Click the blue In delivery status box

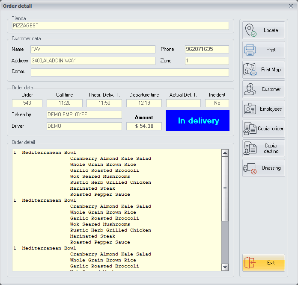pos(197,121)
